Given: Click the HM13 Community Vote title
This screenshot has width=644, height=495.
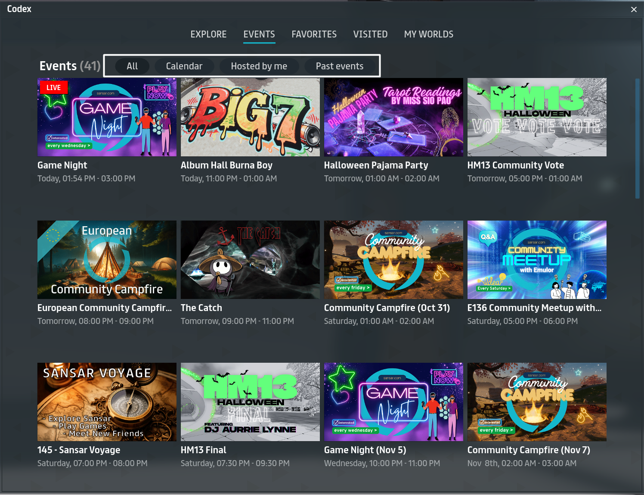Looking at the screenshot, I should click(x=515, y=165).
